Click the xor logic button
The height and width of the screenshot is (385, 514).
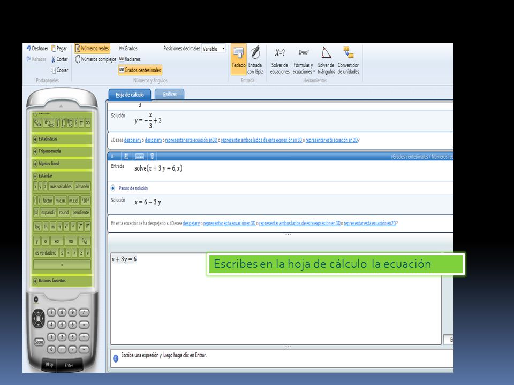coord(57,241)
